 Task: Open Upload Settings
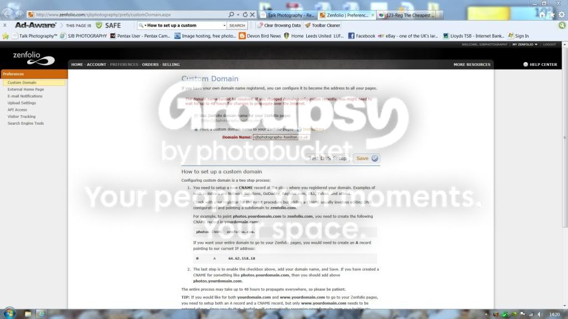(x=22, y=103)
